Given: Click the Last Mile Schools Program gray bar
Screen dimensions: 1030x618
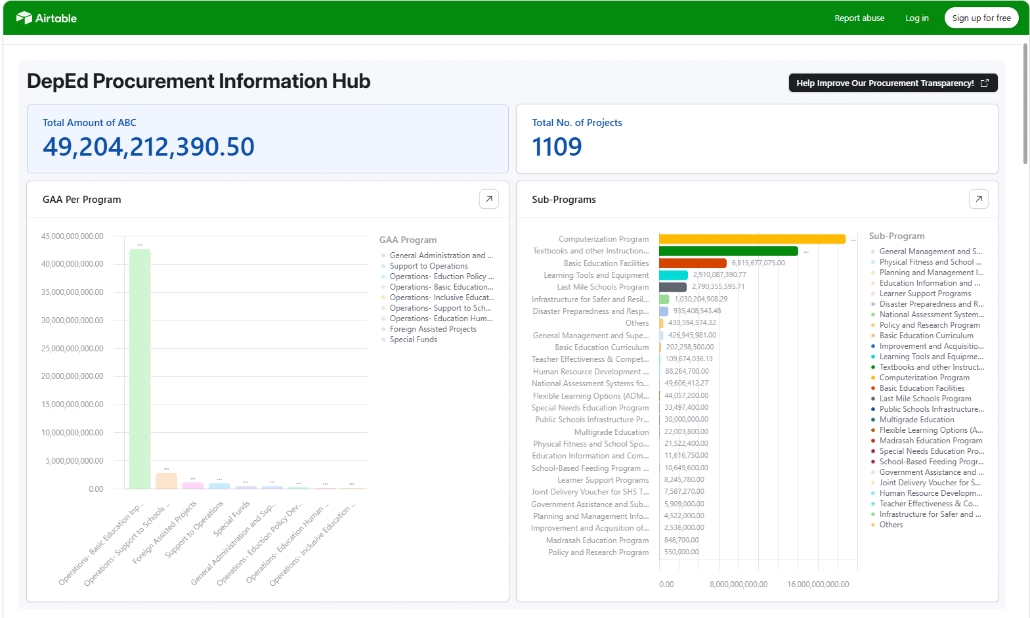Looking at the screenshot, I should [x=673, y=287].
